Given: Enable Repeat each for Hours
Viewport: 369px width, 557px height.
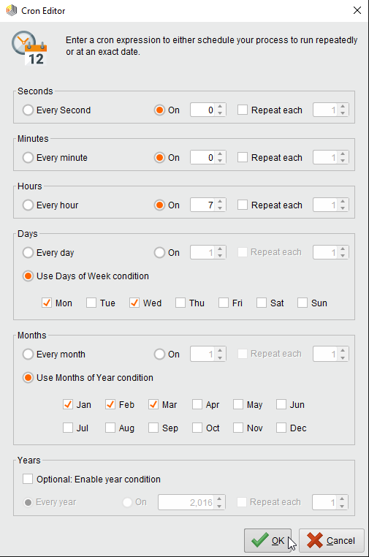Looking at the screenshot, I should coord(242,205).
